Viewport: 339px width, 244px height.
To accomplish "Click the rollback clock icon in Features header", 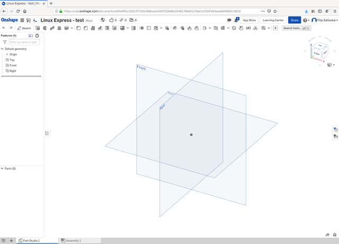I will click(37, 36).
